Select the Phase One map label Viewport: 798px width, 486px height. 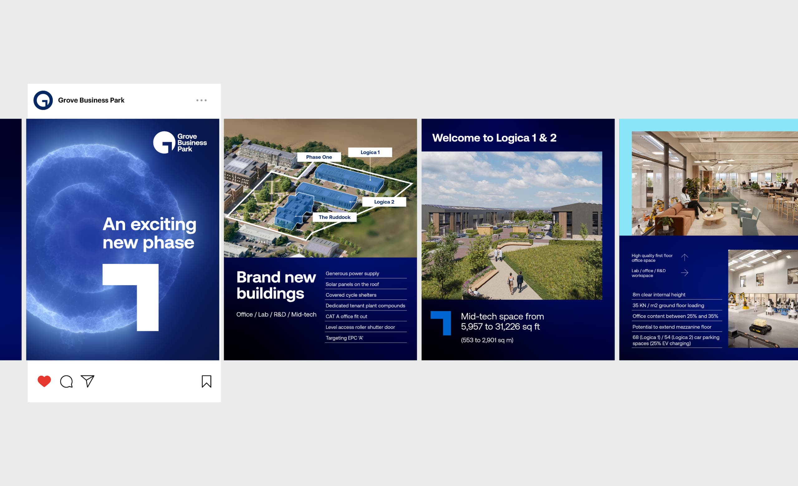[x=319, y=157]
